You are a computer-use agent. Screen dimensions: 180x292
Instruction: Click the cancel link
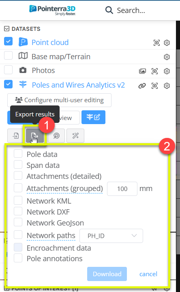(x=148, y=274)
